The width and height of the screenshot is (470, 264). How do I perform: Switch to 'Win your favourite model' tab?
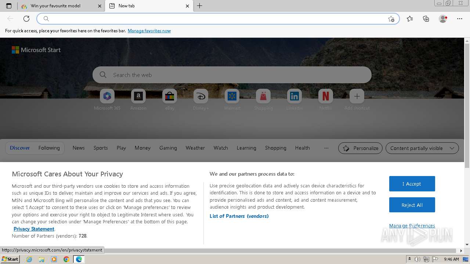click(61, 6)
